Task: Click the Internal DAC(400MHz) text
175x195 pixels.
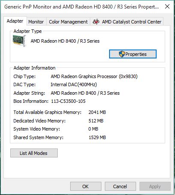Action: tap(74, 84)
